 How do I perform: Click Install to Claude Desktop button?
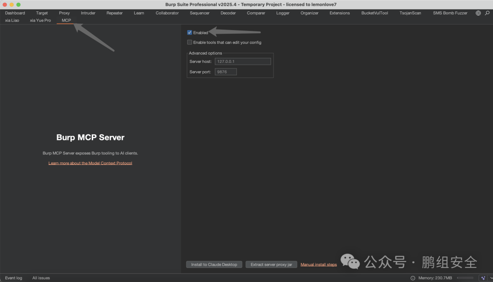(214, 264)
